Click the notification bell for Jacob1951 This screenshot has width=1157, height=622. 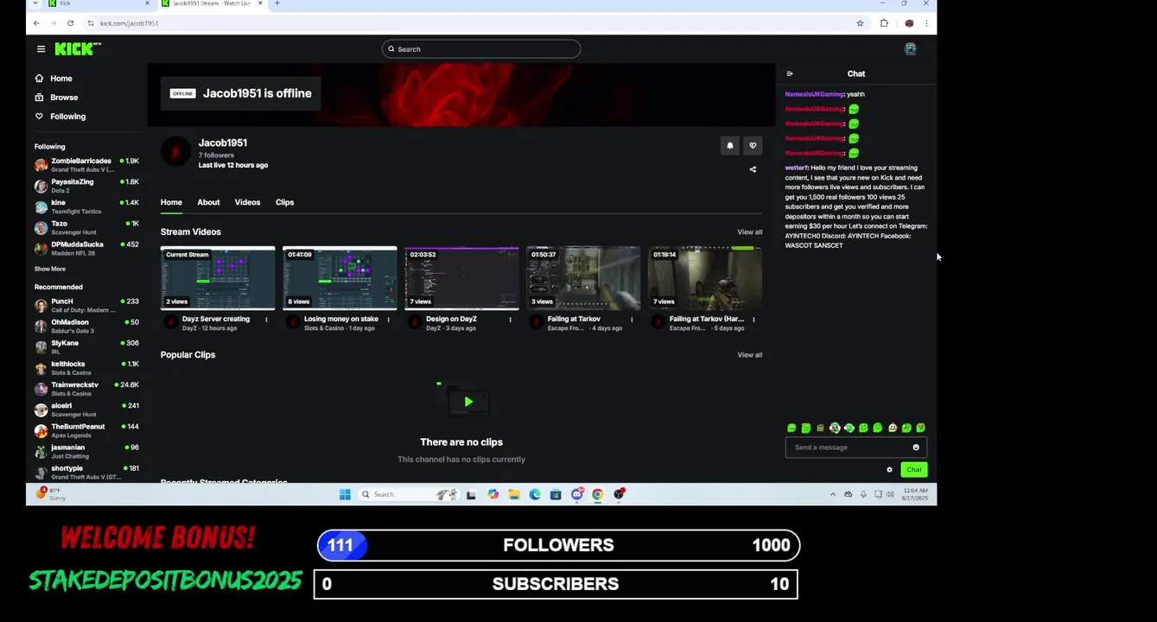[x=730, y=145]
